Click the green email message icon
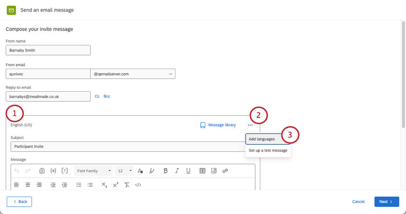 click(11, 11)
